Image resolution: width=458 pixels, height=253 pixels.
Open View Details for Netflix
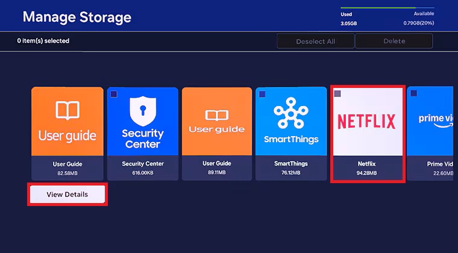point(67,195)
